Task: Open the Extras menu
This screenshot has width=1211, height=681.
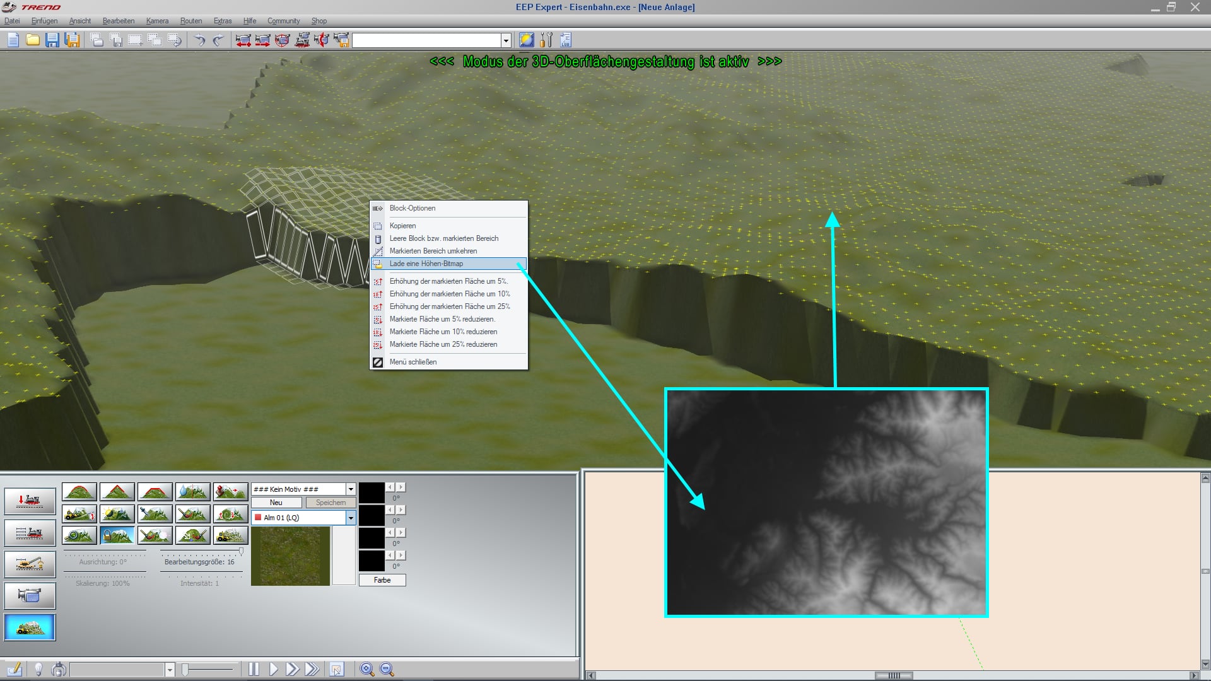Action: pos(223,21)
